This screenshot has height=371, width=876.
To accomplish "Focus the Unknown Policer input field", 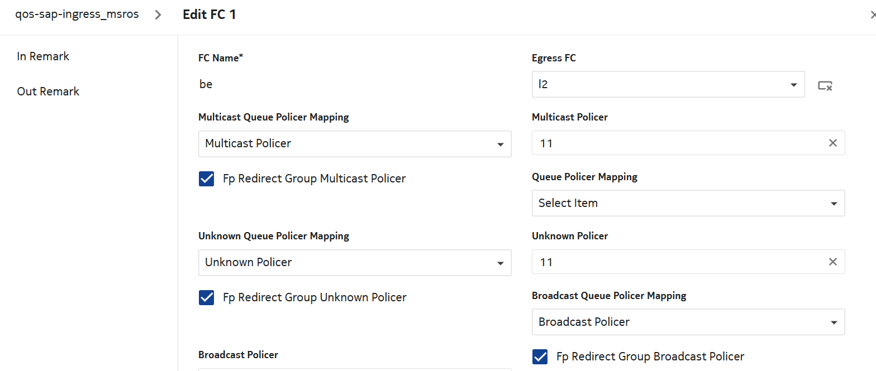I will pyautogui.click(x=676, y=262).
